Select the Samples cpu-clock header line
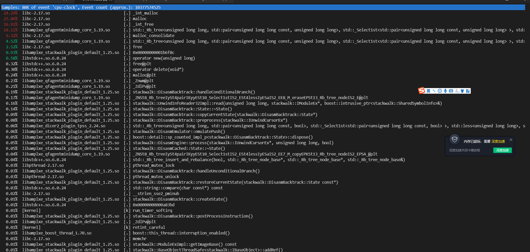Screen dimensions: 530x252 click(x=263, y=7)
